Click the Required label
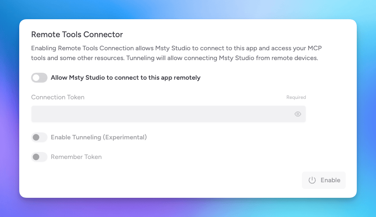Image resolution: width=376 pixels, height=217 pixels. tap(296, 97)
